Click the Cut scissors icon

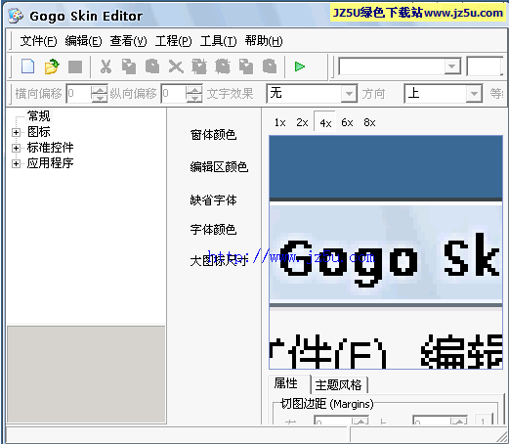[106, 67]
